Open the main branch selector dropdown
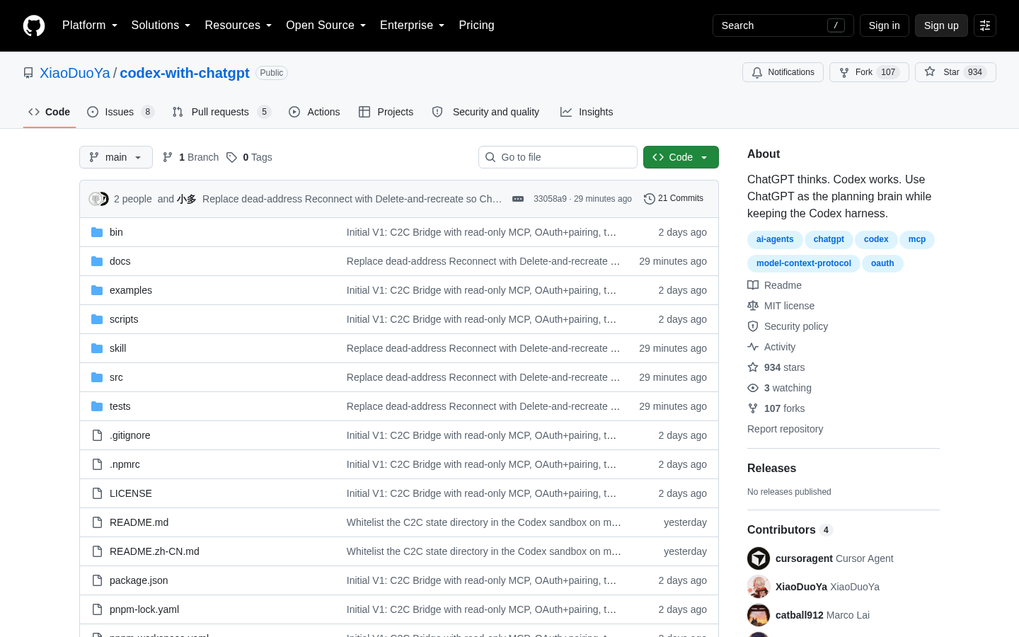 116,157
